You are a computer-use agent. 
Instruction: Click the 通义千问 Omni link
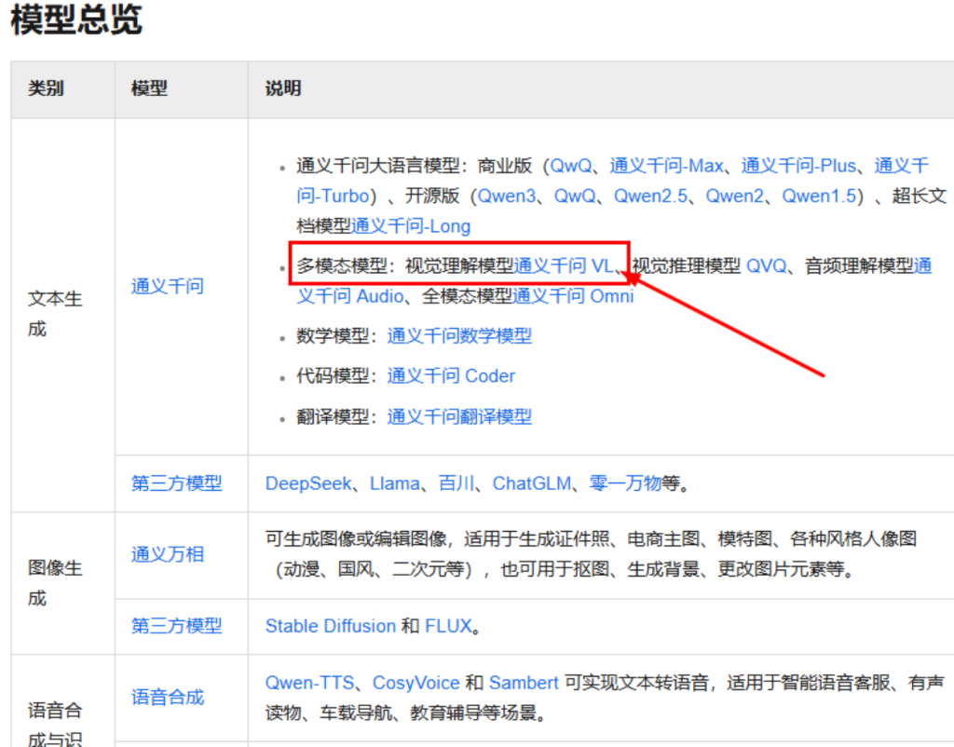pos(573,296)
